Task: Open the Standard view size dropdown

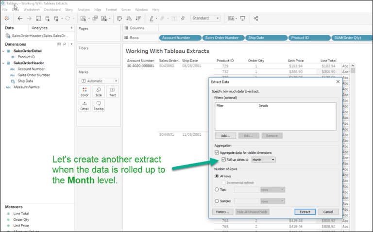Action: tap(205, 18)
